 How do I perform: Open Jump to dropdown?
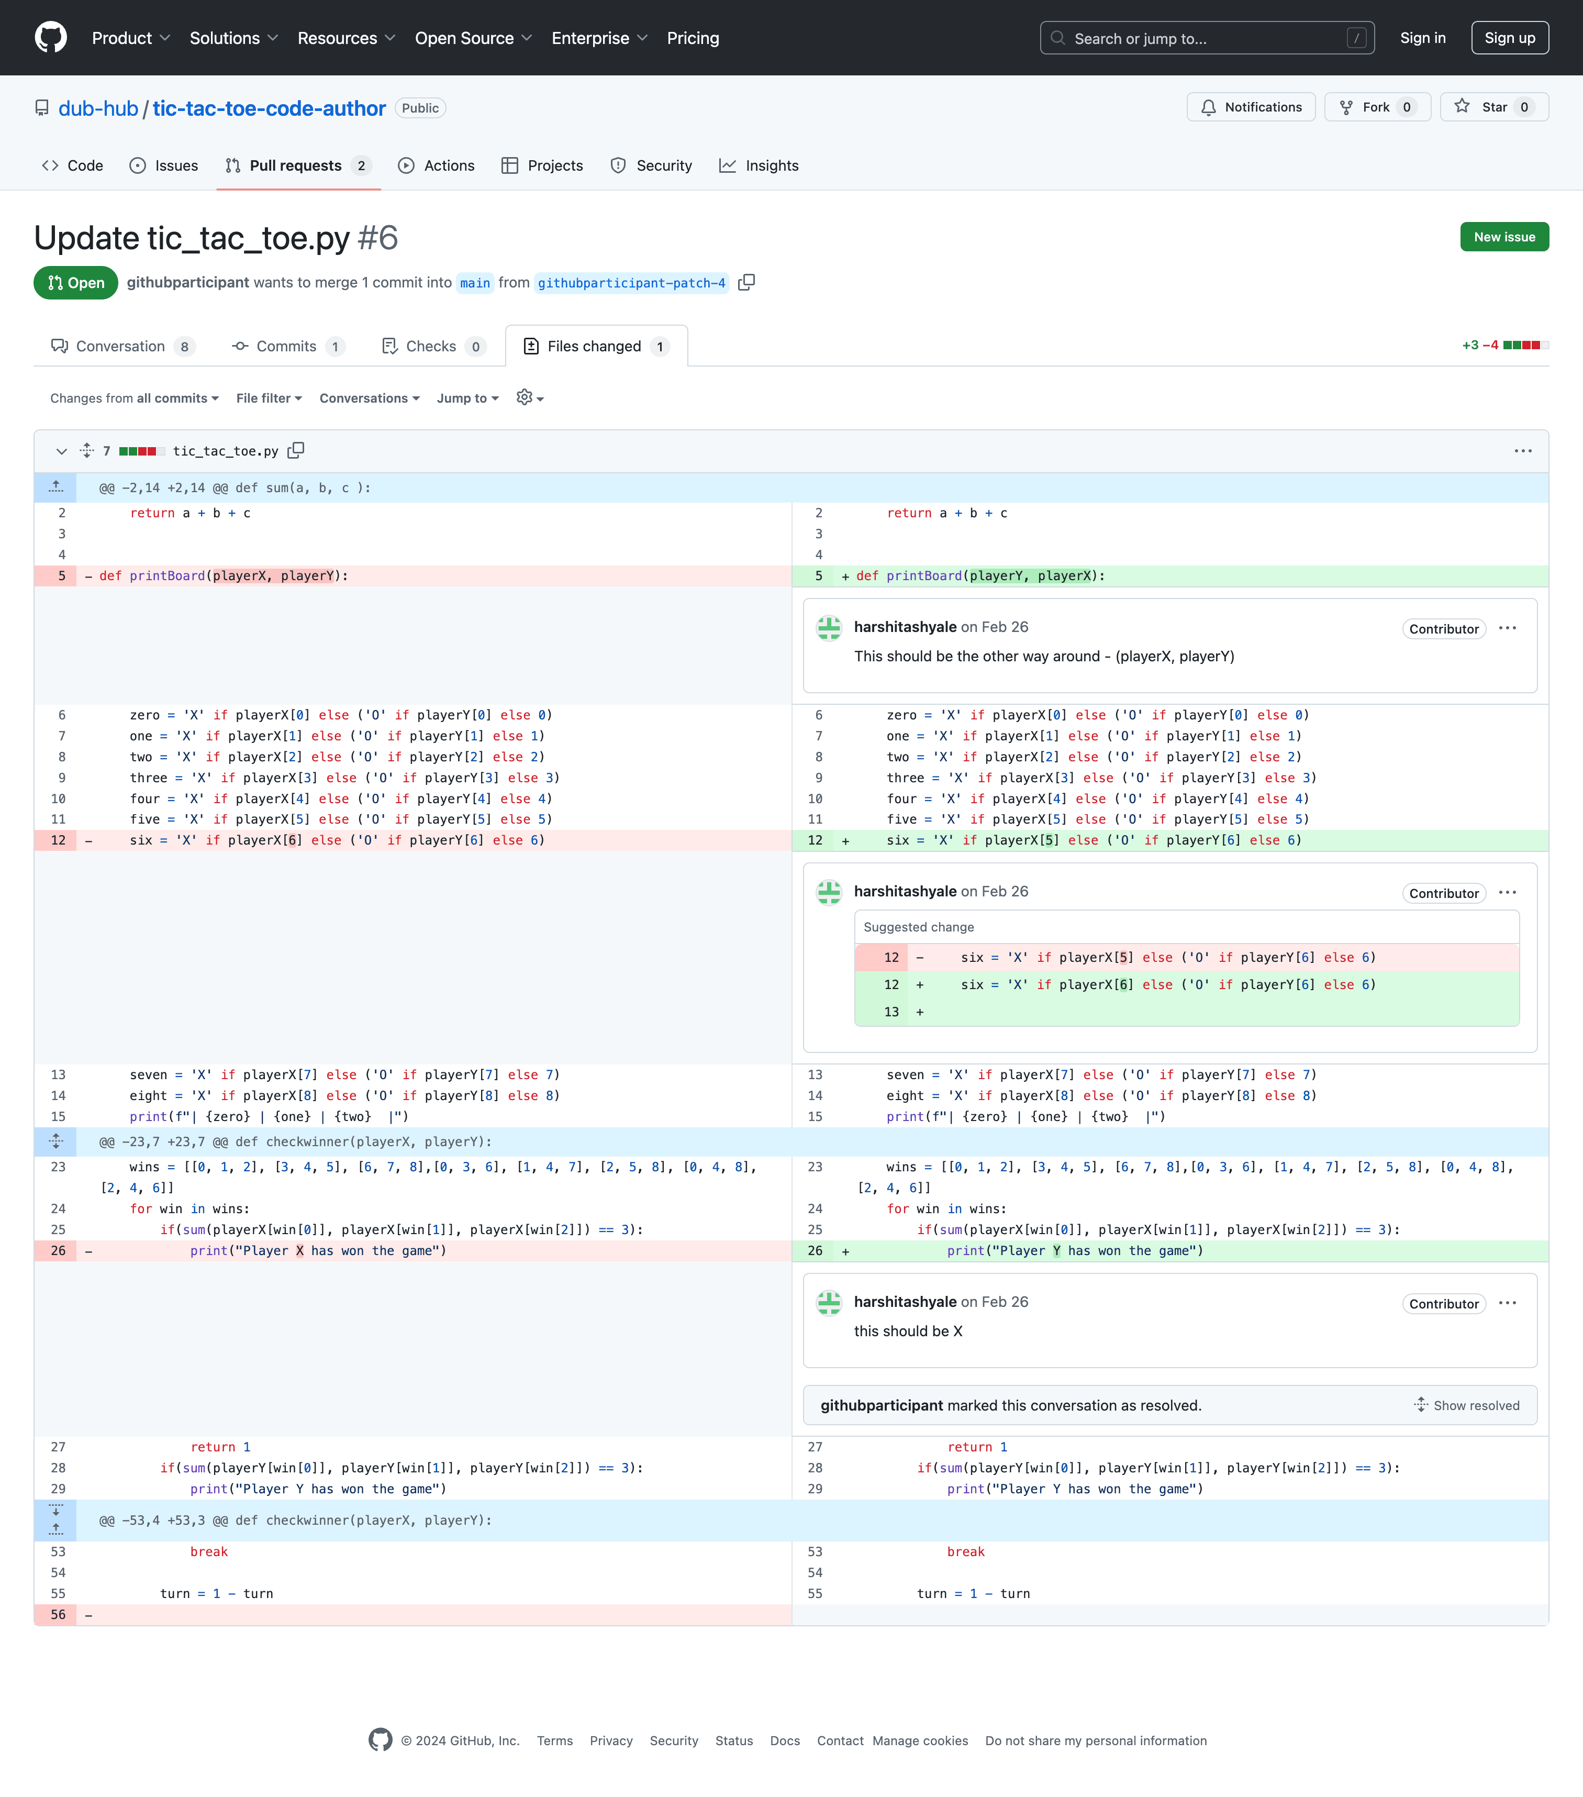click(467, 398)
